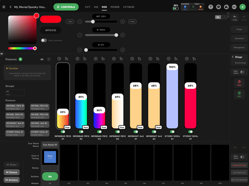249x186 pixels.
Task: Add new item with green plus top right
Action: coord(242,7)
